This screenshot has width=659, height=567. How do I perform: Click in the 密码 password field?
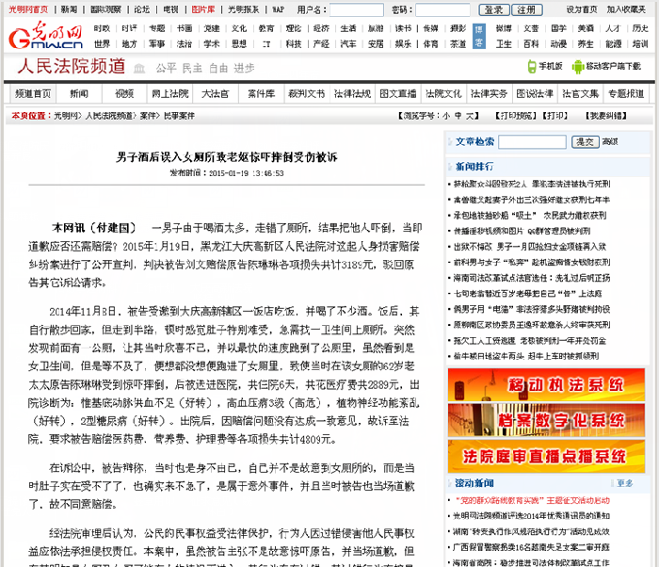[442, 9]
